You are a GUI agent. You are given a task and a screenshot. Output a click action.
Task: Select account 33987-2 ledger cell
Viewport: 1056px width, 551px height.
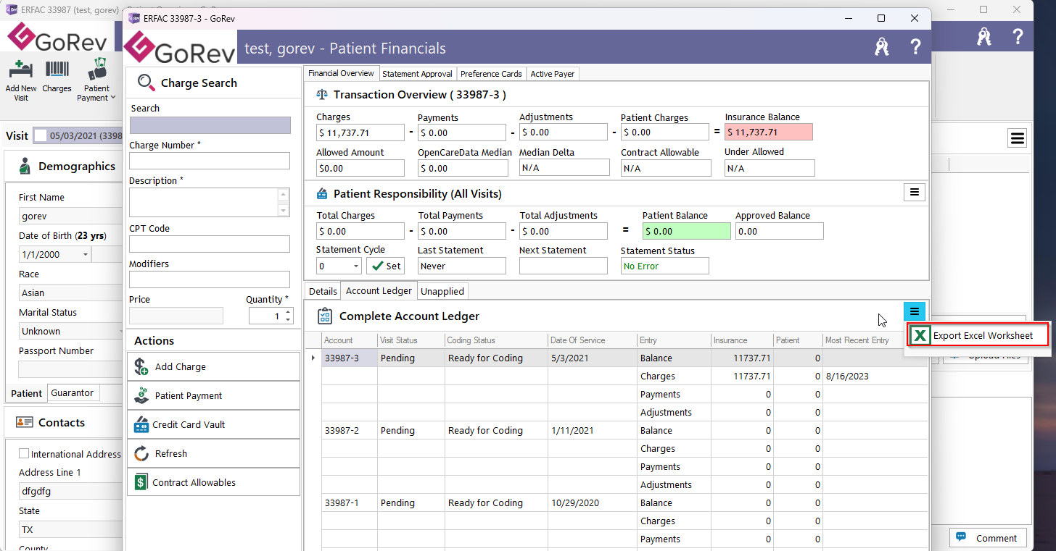[x=350, y=430]
